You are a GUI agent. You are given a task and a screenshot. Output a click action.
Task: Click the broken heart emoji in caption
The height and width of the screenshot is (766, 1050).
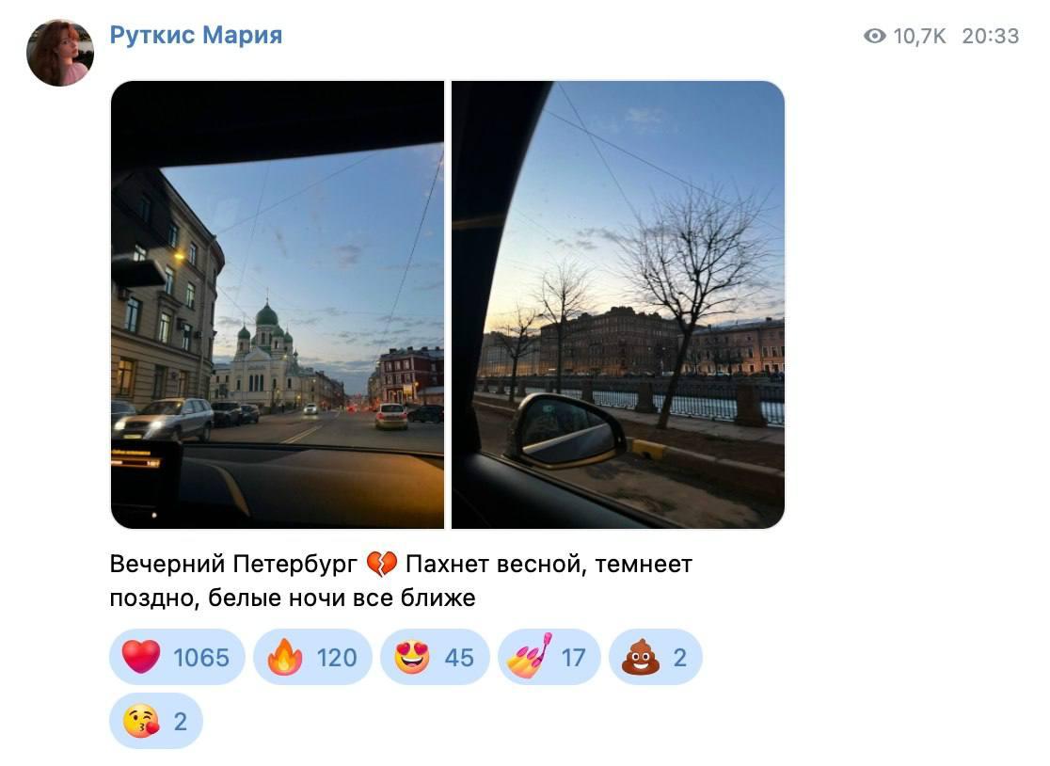382,565
